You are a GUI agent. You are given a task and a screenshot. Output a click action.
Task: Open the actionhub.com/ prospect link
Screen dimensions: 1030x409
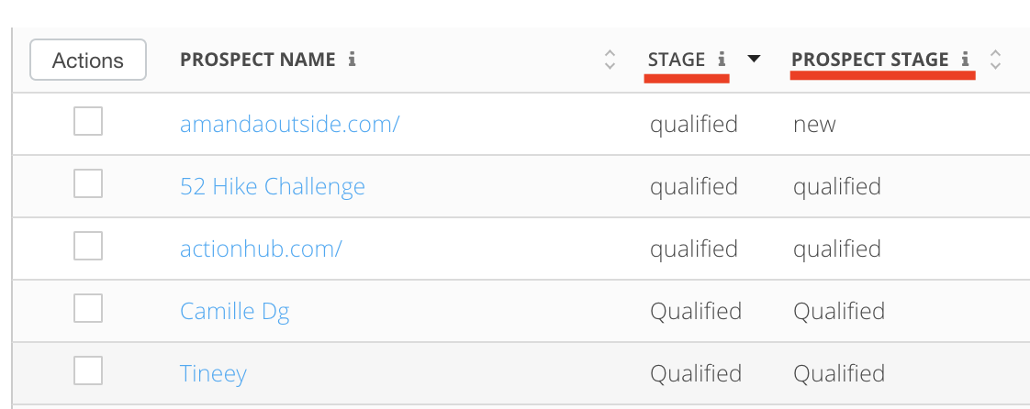click(x=261, y=249)
